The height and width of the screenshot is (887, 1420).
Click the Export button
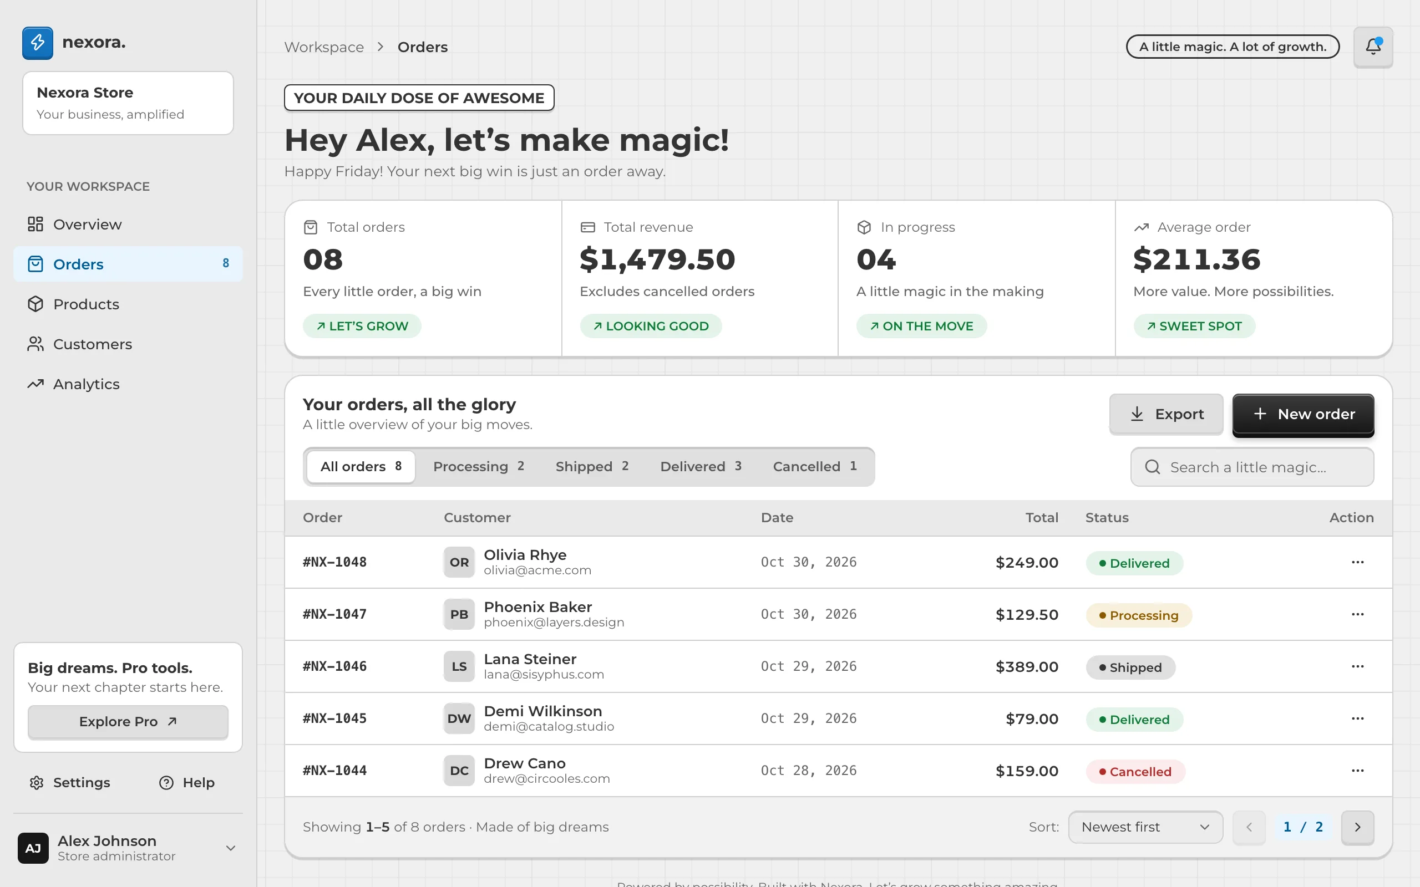coord(1166,414)
